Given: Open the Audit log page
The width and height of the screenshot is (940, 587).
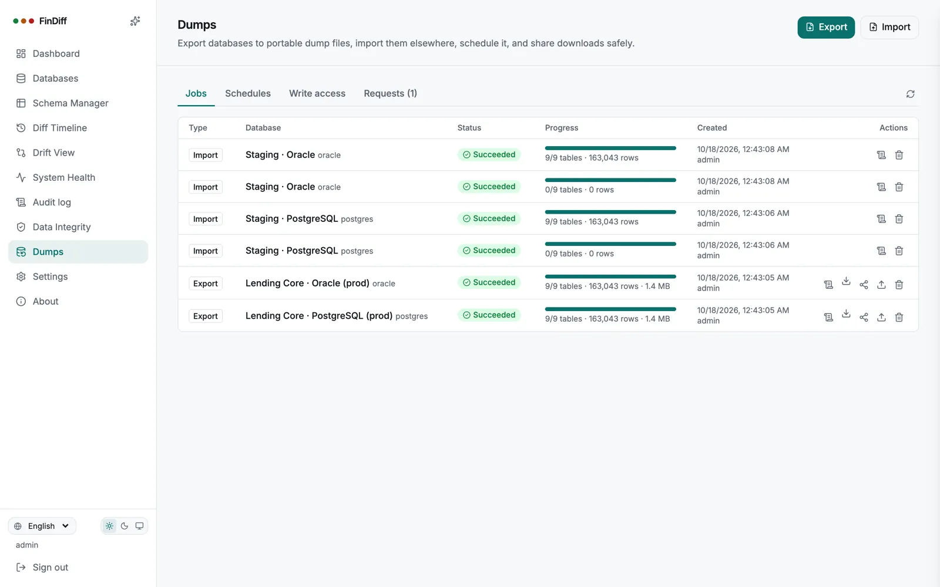Looking at the screenshot, I should pos(78,203).
